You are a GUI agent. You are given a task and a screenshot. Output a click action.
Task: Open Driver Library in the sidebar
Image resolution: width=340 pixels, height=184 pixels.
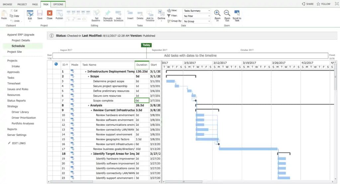(20, 112)
